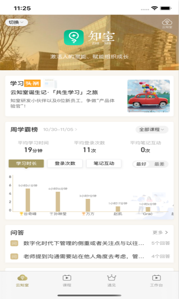This screenshot has height=299, width=179.
Task: Switch ranking toggle to 最差
Action: (159, 164)
